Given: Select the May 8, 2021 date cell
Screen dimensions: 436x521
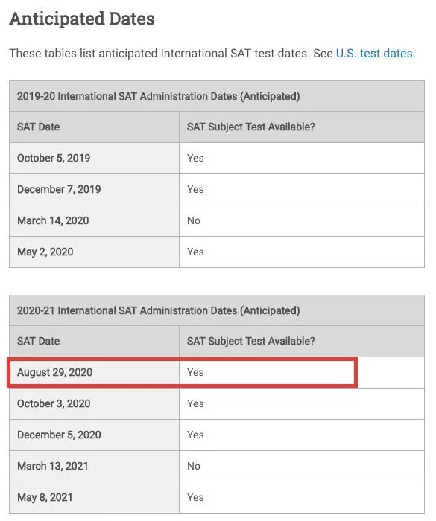Looking at the screenshot, I should coord(94,497).
